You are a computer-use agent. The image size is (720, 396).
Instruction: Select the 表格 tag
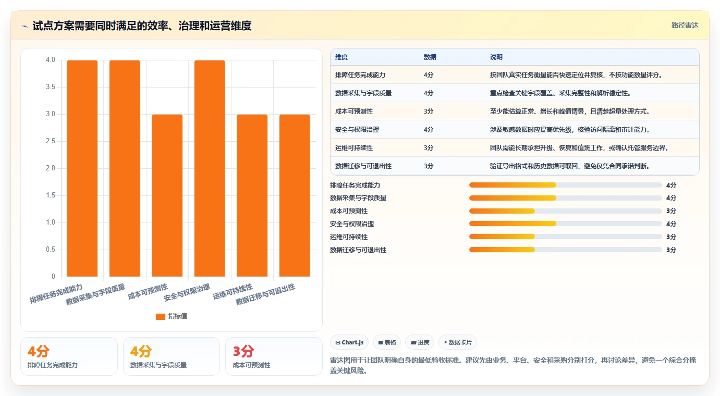387,342
